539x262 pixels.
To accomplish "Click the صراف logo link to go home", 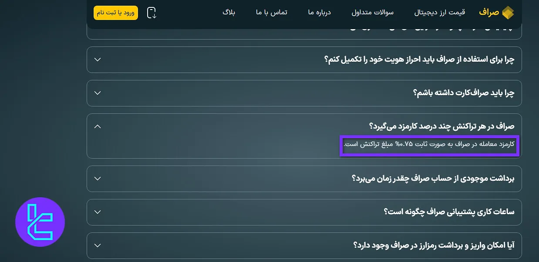I will tap(496, 12).
